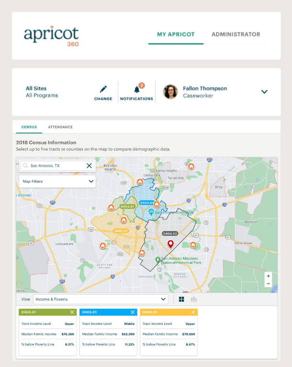
Task: Remove tract 0402.01 card
Action: pos(193,312)
